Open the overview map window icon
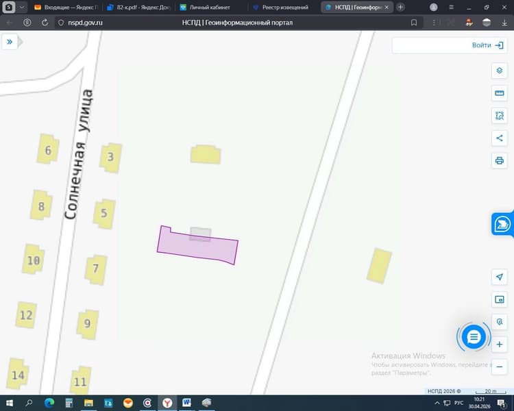514x411 pixels. point(499,299)
